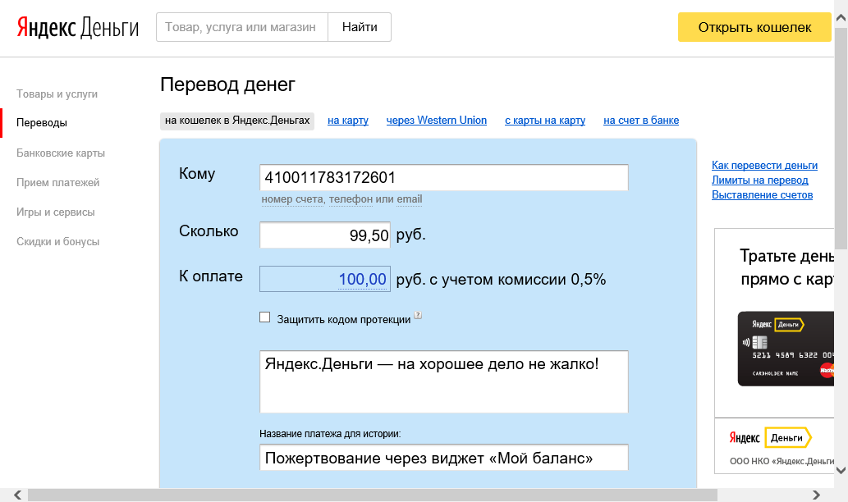Click the К оплате 100,00 field
Image resolution: width=848 pixels, height=502 pixels.
pyautogui.click(x=325, y=279)
